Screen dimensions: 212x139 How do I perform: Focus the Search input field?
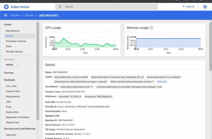tap(106, 7)
